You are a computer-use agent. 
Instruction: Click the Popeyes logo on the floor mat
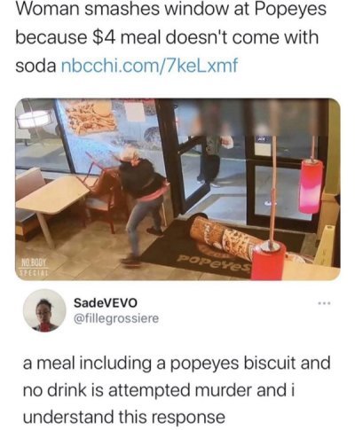pos(214,263)
